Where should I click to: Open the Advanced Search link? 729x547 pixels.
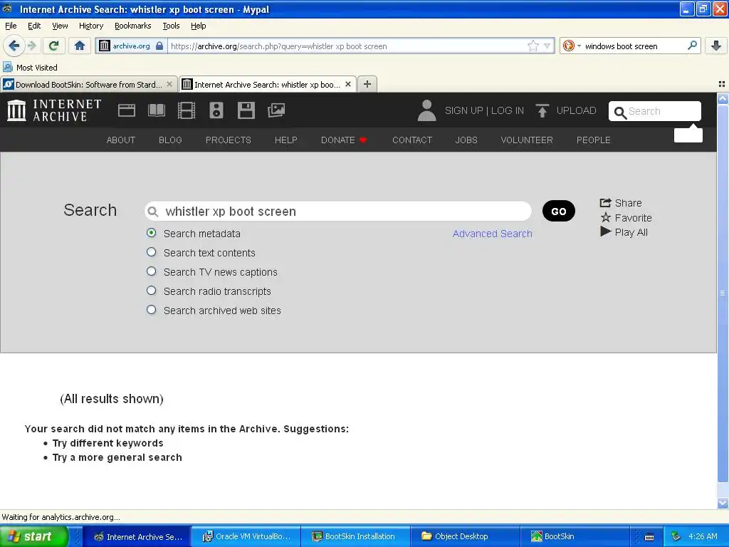pyautogui.click(x=493, y=234)
